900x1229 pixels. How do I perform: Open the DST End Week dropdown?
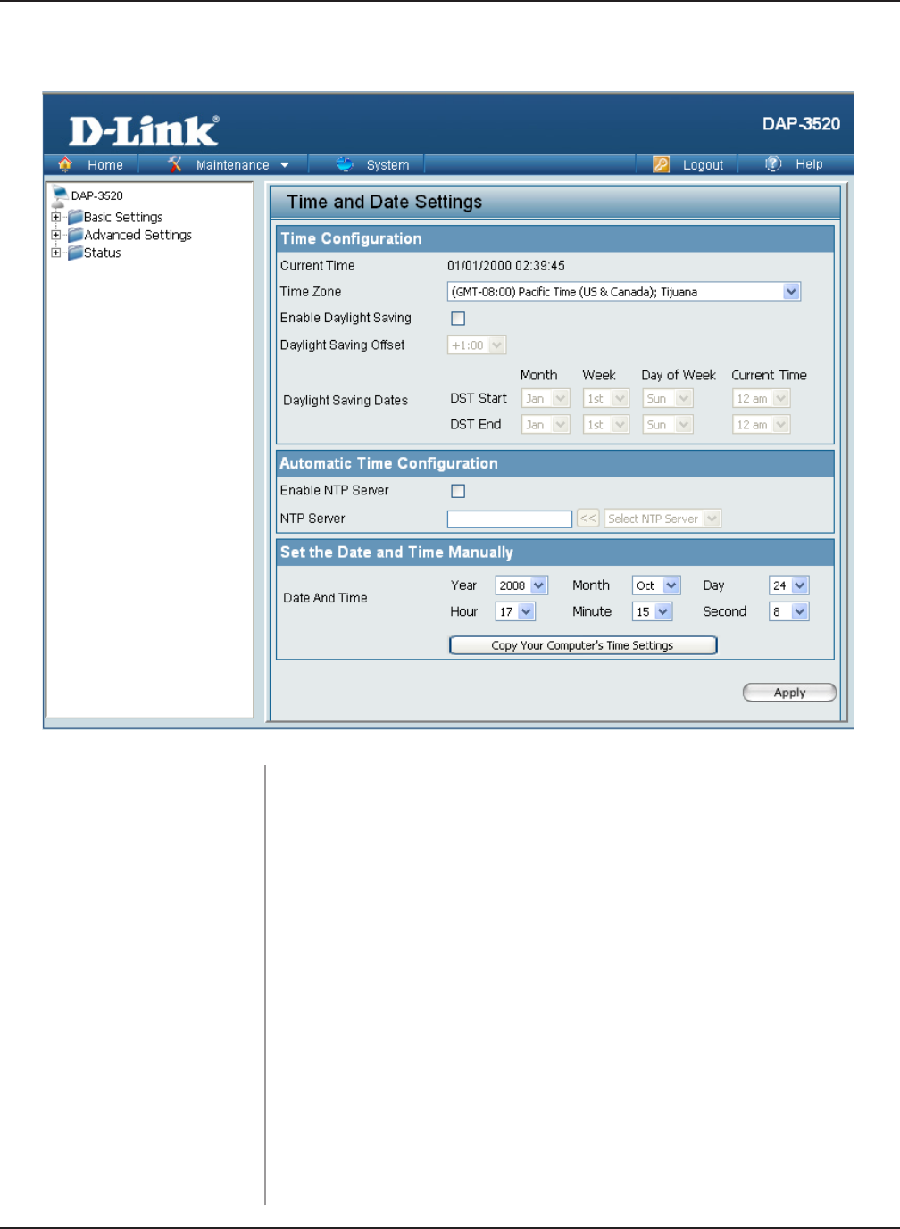click(x=606, y=425)
